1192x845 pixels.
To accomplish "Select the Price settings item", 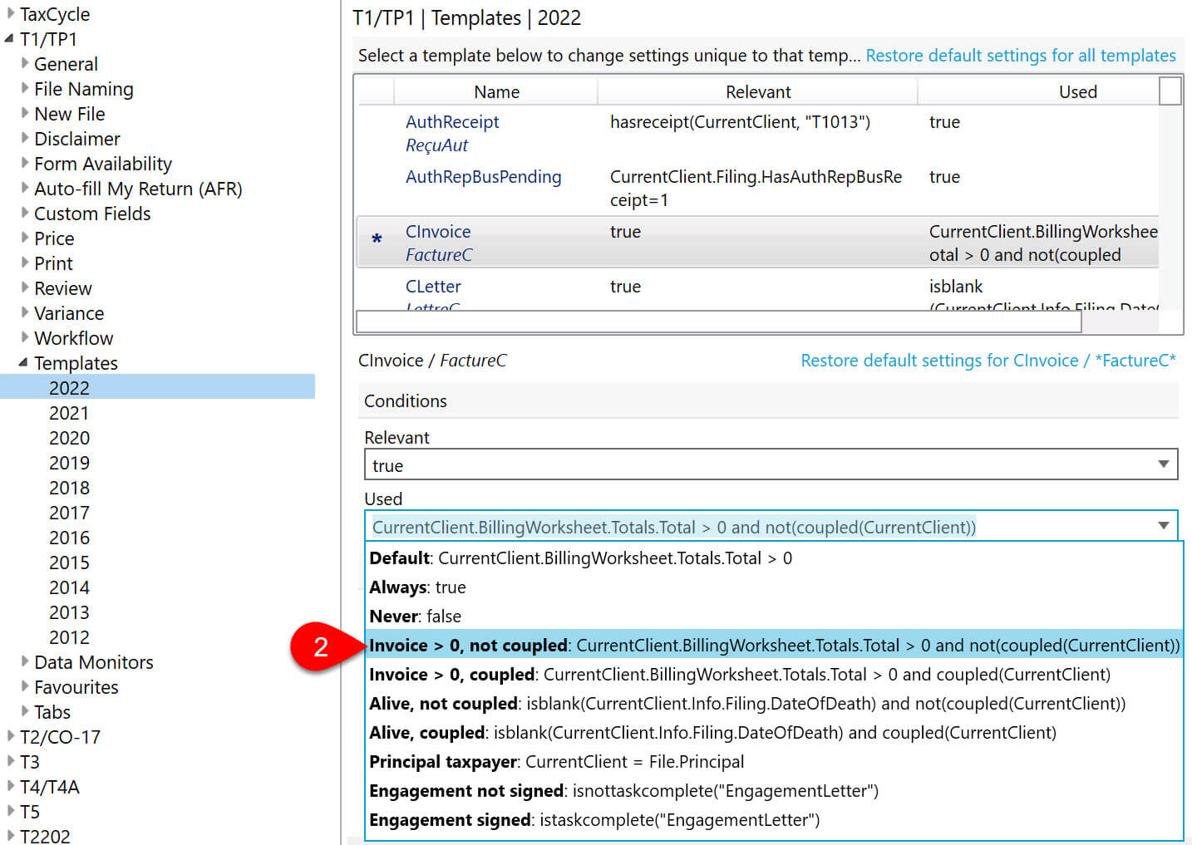I will 54,238.
